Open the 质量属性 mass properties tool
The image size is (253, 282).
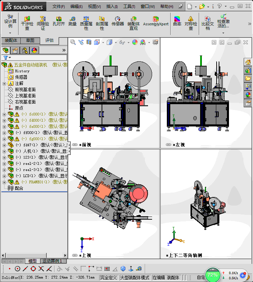pos(86,23)
